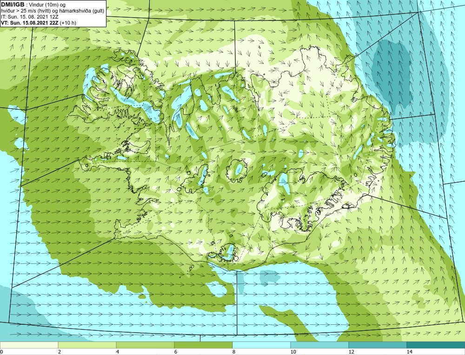Click the legend scale label "8"

(x=234, y=352)
